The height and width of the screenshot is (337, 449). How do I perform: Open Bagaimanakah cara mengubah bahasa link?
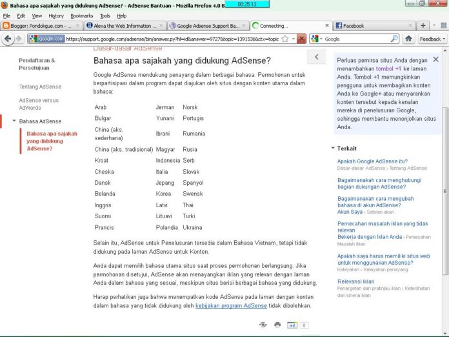(x=375, y=201)
